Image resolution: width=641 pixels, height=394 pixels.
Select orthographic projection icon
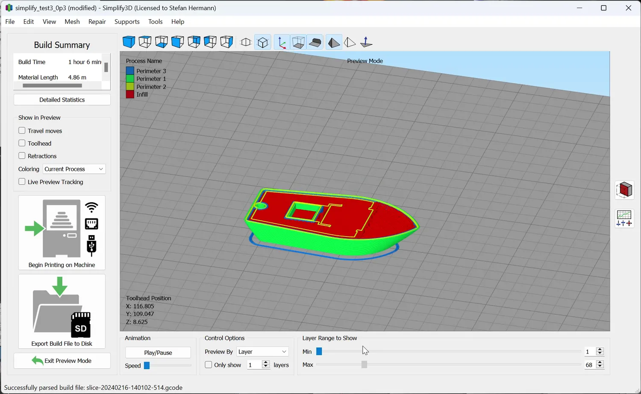(246, 42)
